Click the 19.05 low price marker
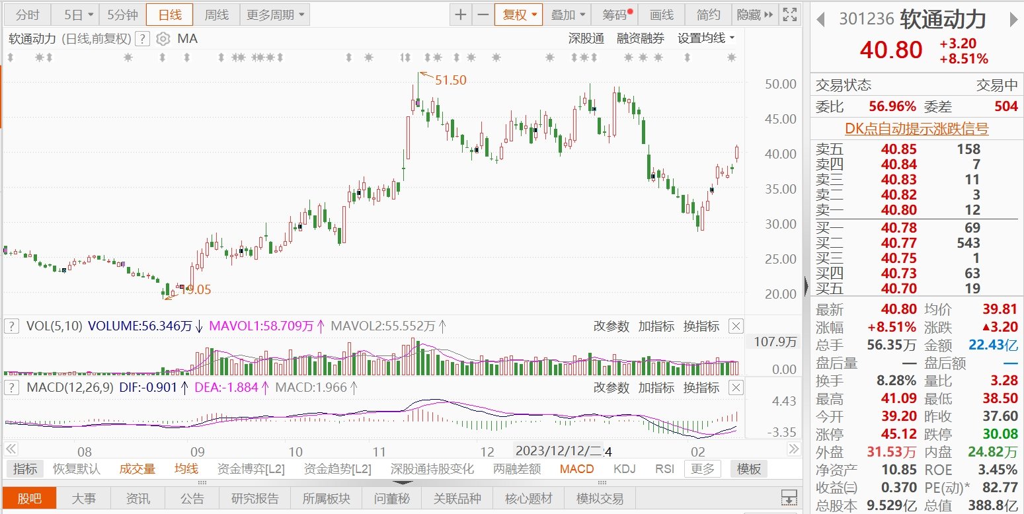The height and width of the screenshot is (514, 1024). [x=196, y=289]
